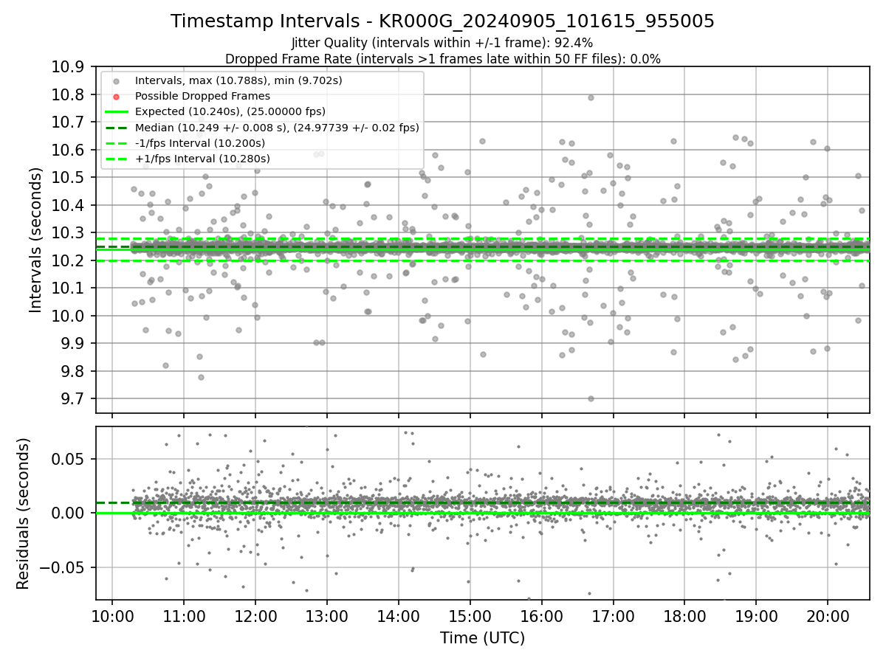Click legend entry 'Median (10.249 +/- 0.008 s)'
The image size is (886, 664).
click(277, 128)
